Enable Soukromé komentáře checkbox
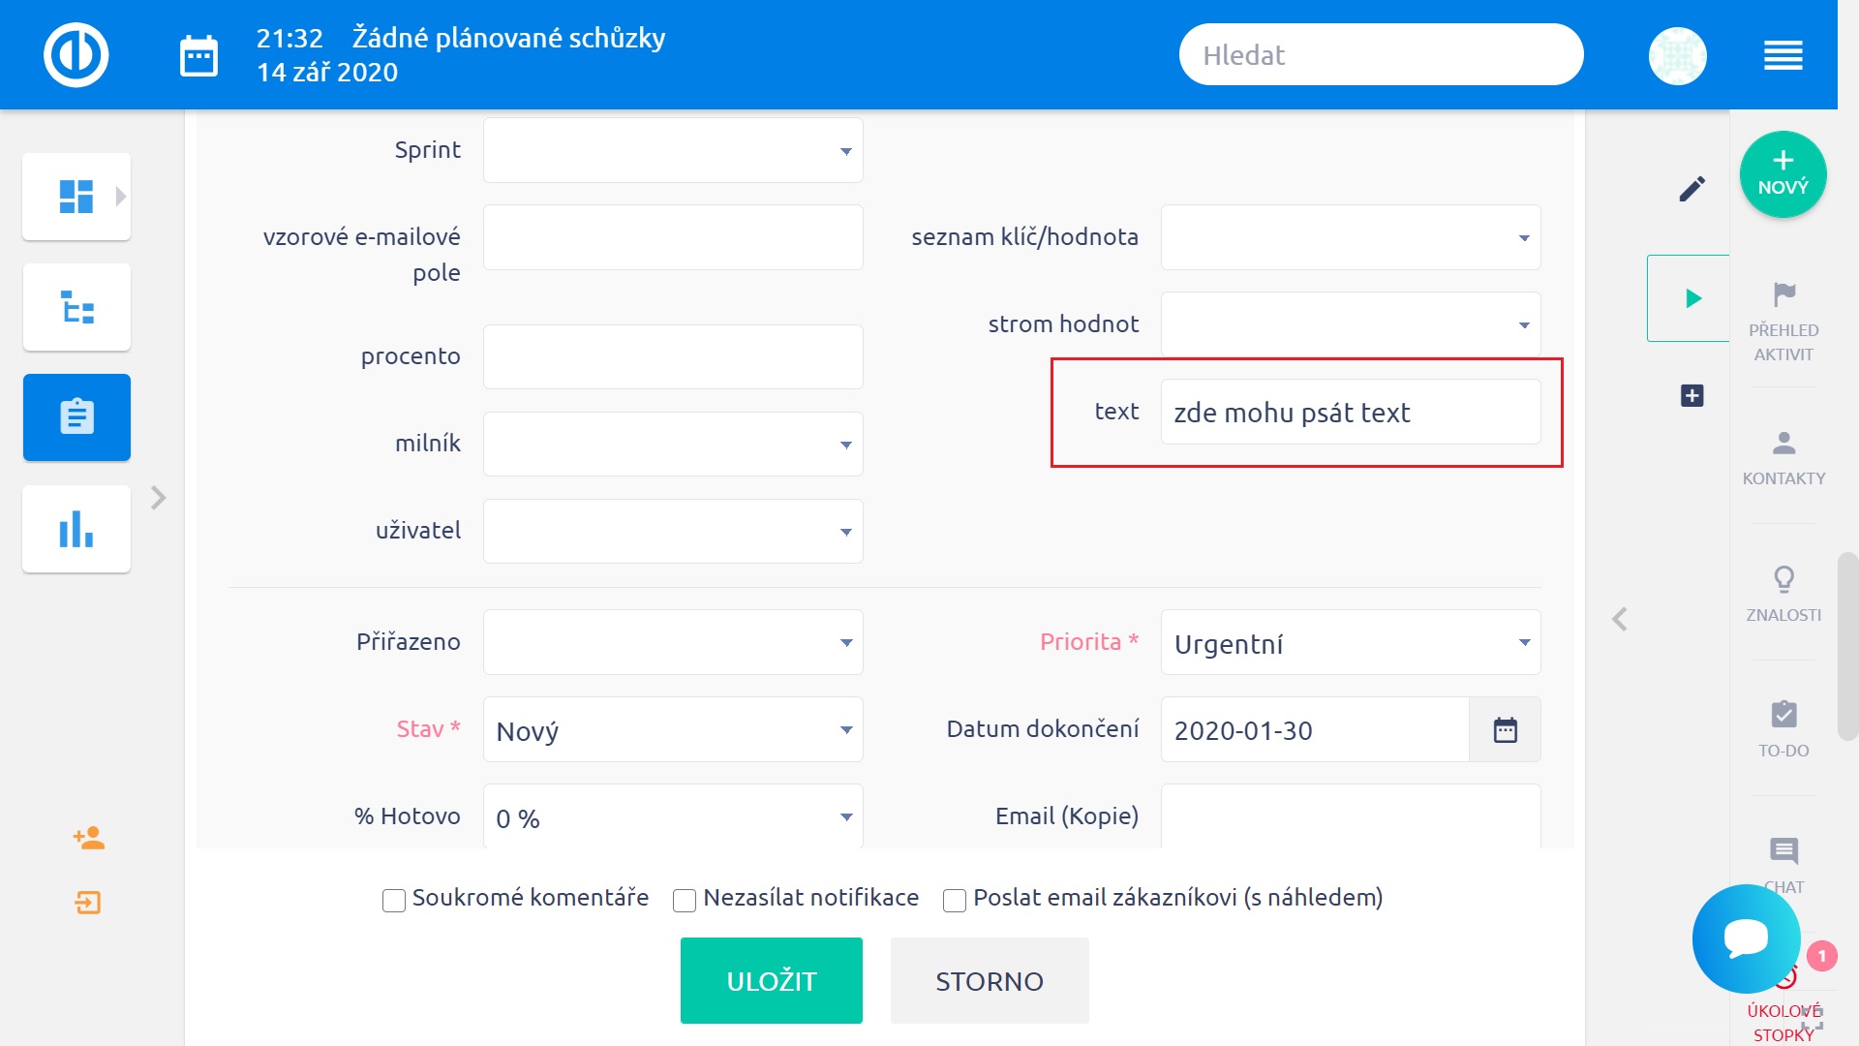The image size is (1859, 1046). [x=394, y=901]
